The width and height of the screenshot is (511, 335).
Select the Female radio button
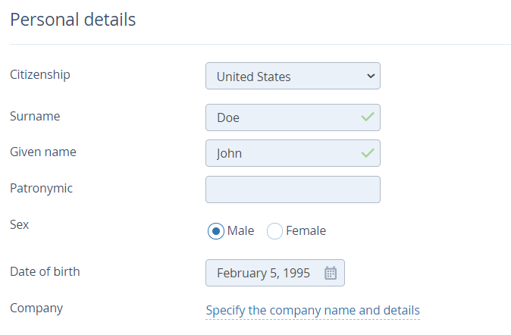274,231
